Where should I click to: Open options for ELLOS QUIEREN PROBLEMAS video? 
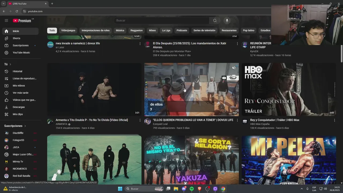tap(237, 120)
